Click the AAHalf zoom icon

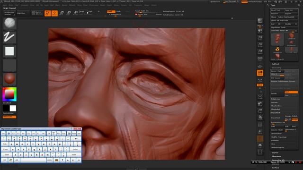260,52
